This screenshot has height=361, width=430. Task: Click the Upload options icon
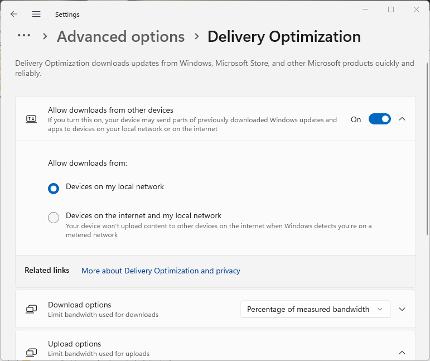[31, 352]
